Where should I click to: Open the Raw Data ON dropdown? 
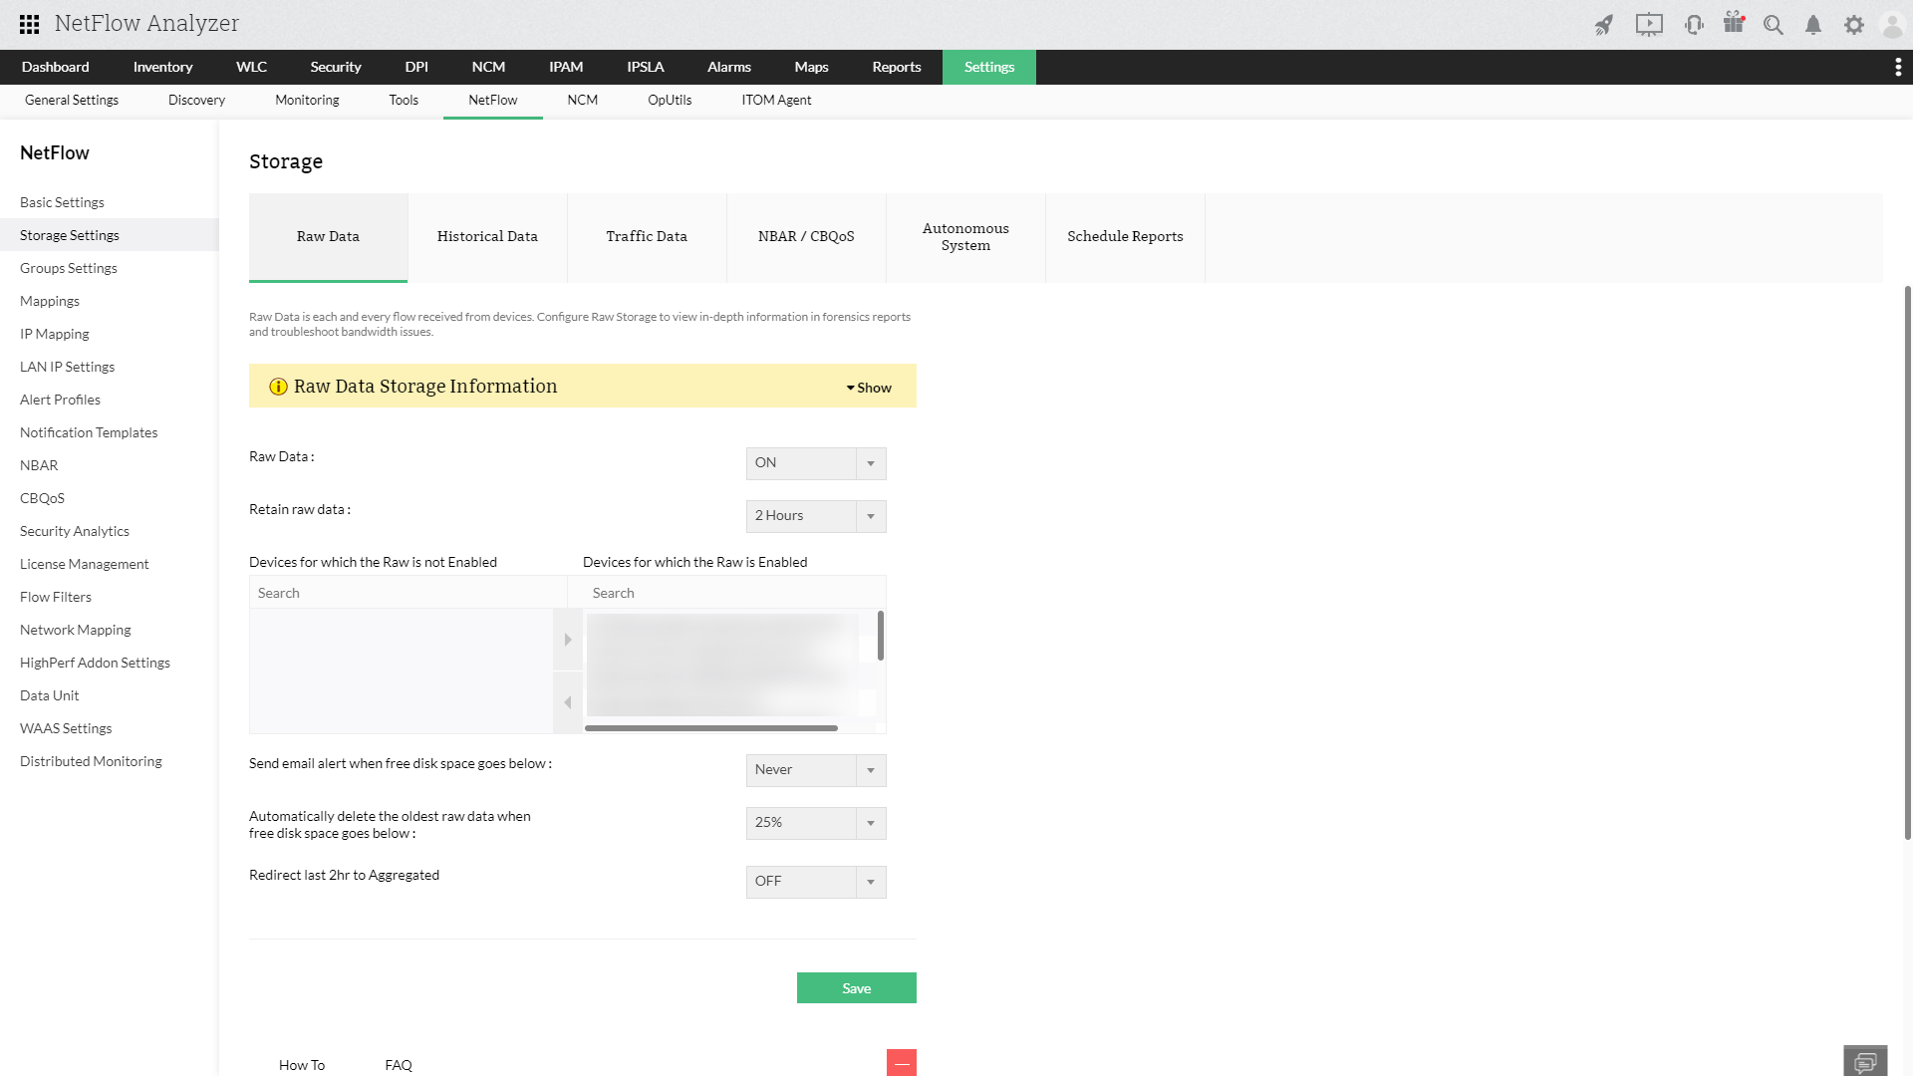coord(815,463)
